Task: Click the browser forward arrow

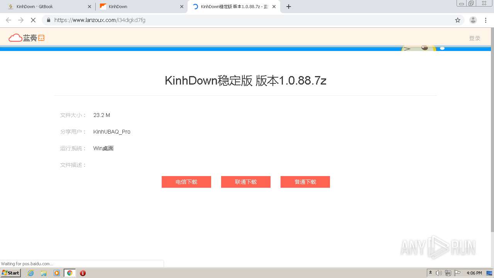Action: tap(21, 20)
